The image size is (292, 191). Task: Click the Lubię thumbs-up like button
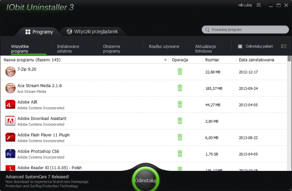pos(245,5)
